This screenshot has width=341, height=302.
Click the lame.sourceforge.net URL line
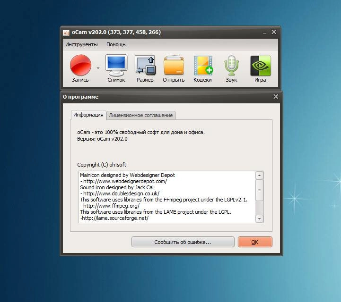[114, 218]
